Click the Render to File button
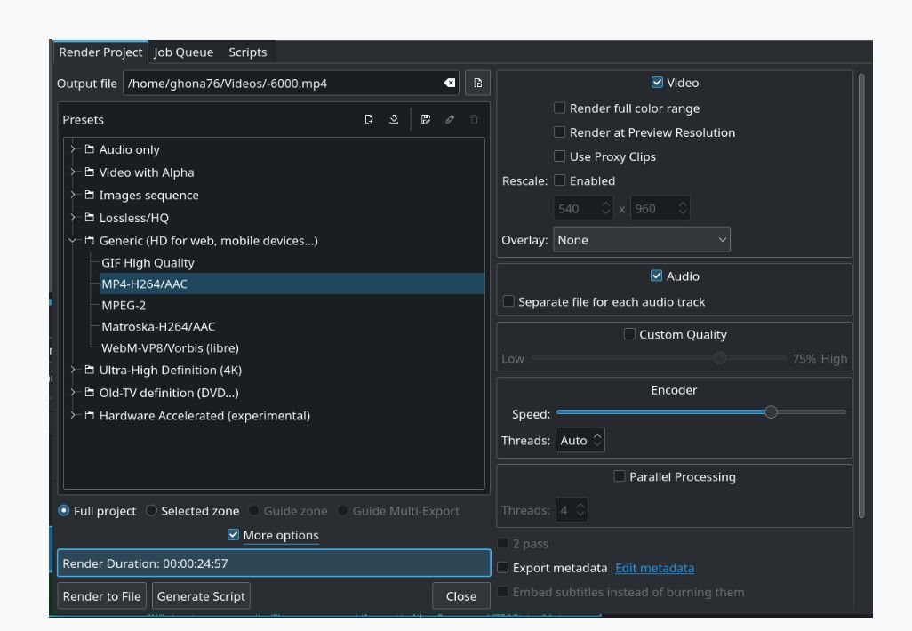 (101, 595)
